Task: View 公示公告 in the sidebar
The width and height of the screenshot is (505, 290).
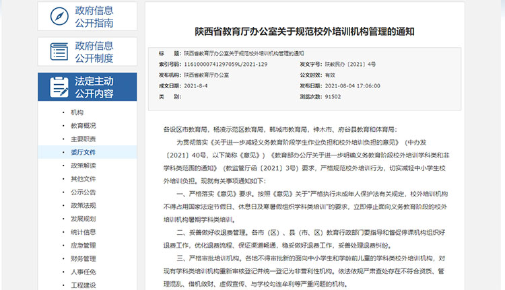Action: (83, 192)
